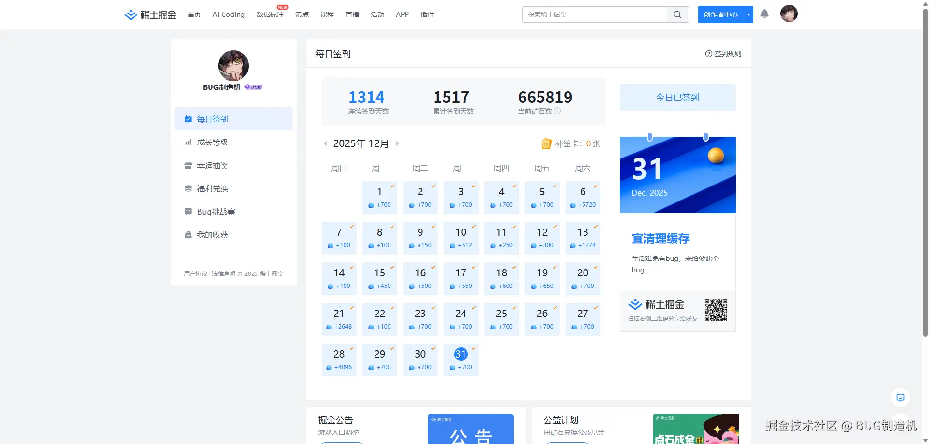
Task: Click the 今日已签到 button
Action: 677,97
